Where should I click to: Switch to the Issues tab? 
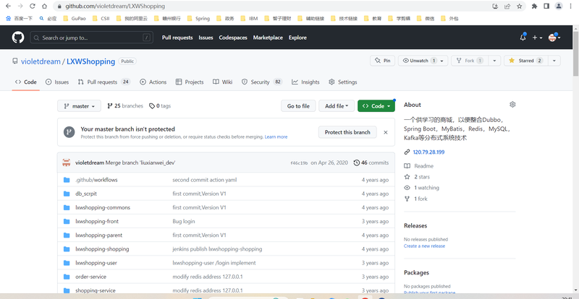[x=57, y=82]
